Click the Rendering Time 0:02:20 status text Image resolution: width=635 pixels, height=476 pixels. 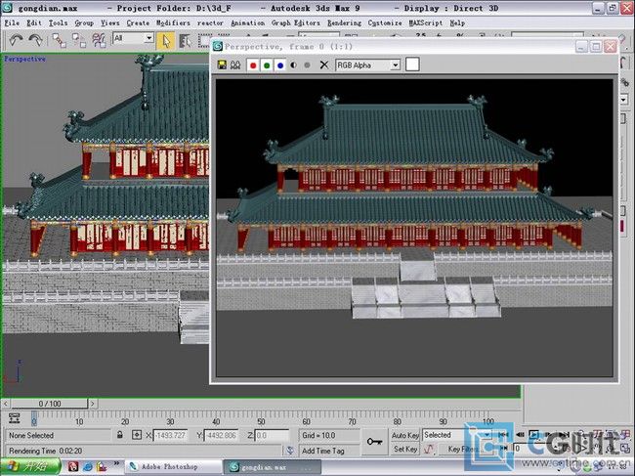45,451
